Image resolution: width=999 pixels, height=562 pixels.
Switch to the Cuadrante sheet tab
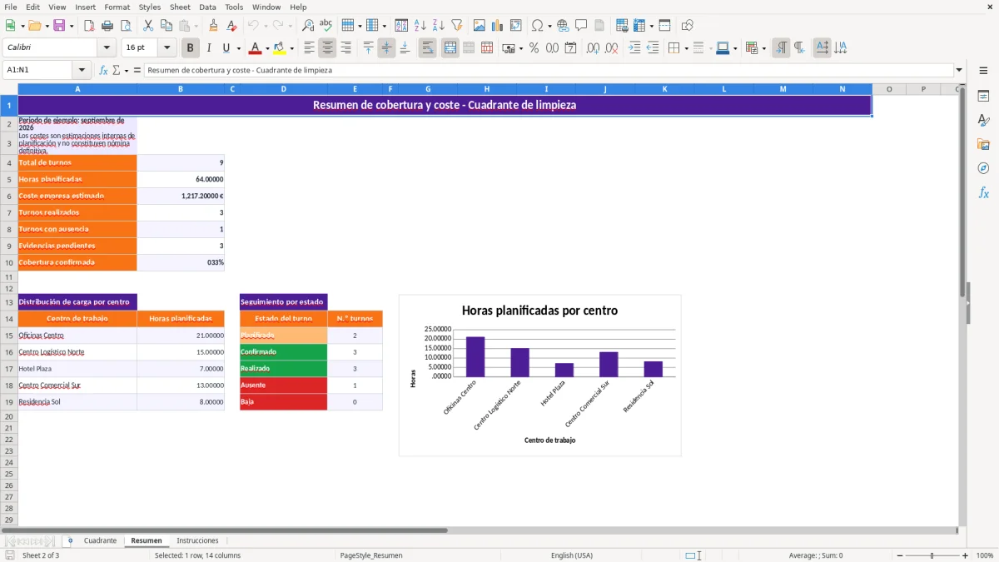coord(100,540)
